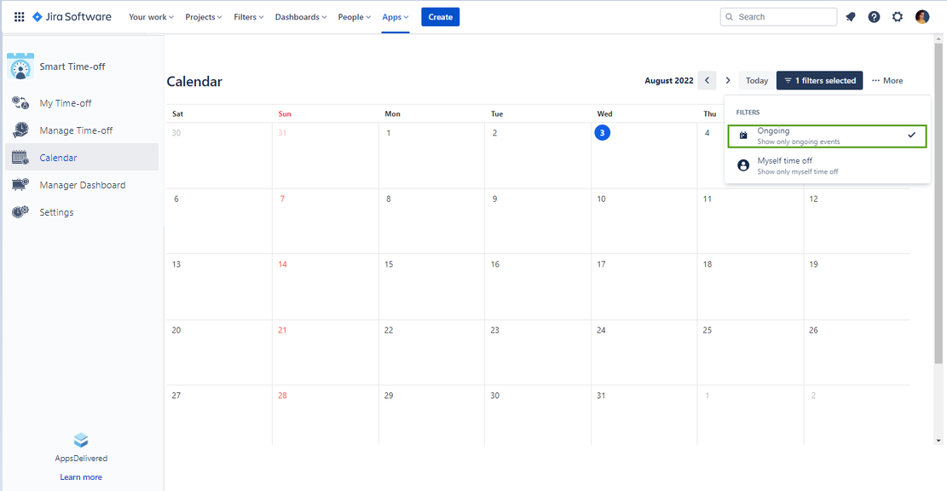The width and height of the screenshot is (947, 491).
Task: Open the help question mark icon
Action: coord(874,17)
